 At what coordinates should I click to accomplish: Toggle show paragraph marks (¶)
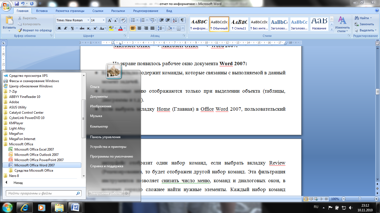pos(182,20)
